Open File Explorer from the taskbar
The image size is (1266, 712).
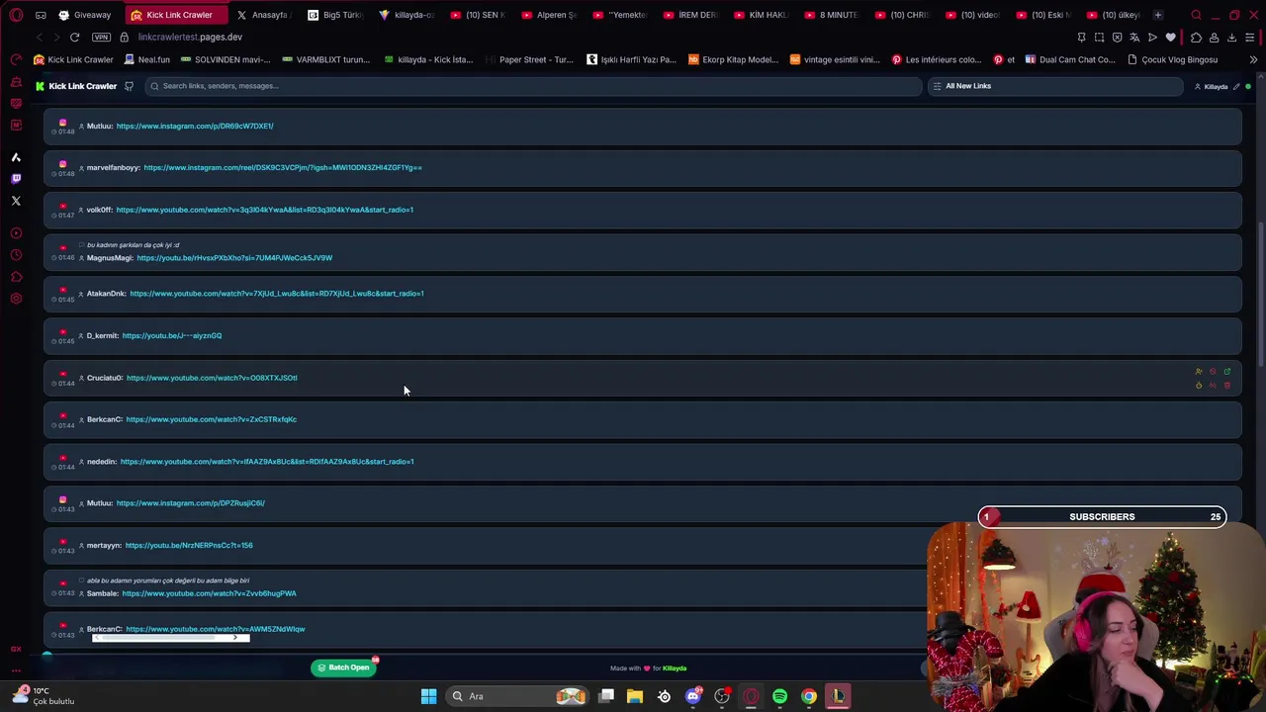[635, 696]
